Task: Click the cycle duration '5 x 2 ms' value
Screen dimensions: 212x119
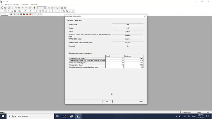Action: tap(127, 43)
